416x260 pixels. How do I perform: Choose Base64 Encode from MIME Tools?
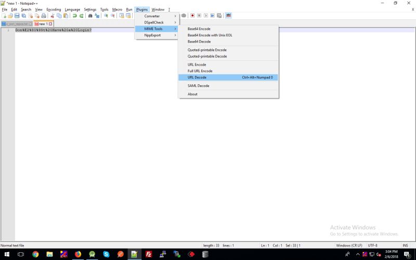(228, 29)
